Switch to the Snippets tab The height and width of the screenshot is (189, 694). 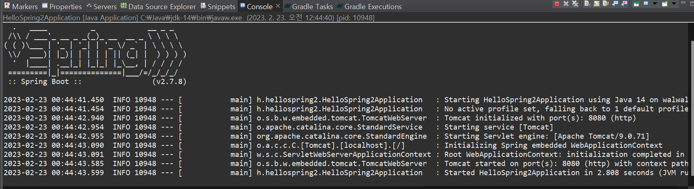(x=218, y=6)
